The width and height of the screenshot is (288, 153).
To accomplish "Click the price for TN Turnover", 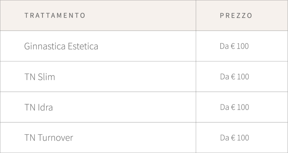I will [235, 138].
